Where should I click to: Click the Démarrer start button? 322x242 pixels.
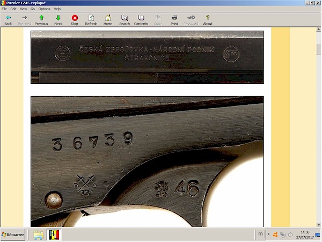click(x=13, y=234)
